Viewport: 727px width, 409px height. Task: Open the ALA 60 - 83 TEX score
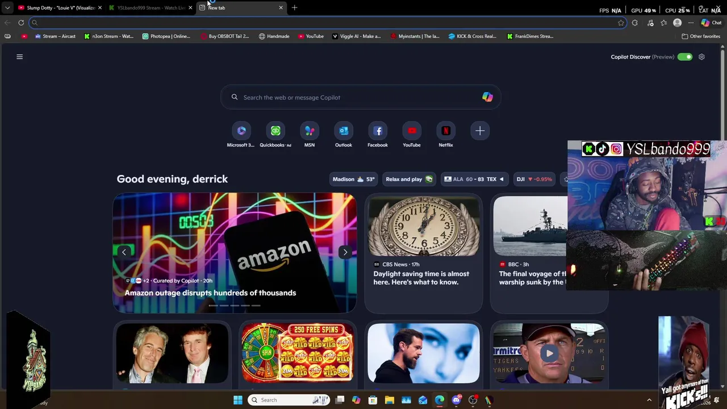click(474, 179)
